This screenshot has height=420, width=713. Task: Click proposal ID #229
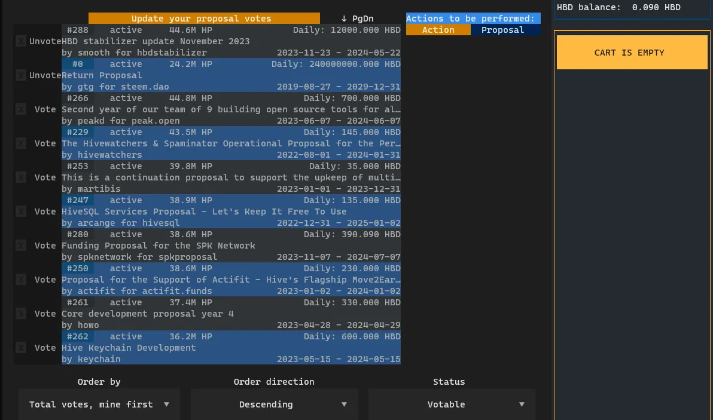(78, 132)
